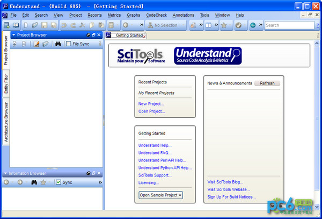Click the search help question mark icon
This screenshot has width=322, height=219.
(318, 25)
